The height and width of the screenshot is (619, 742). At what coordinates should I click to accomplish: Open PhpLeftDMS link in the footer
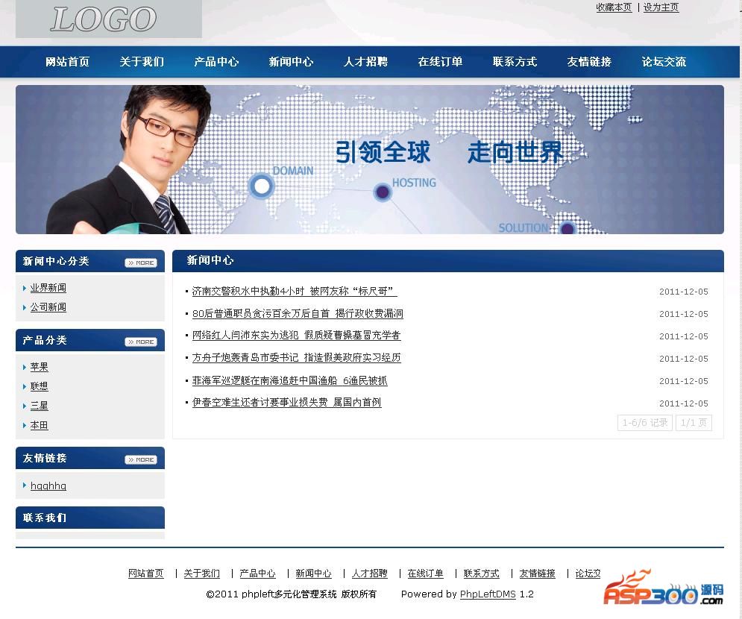point(488,594)
